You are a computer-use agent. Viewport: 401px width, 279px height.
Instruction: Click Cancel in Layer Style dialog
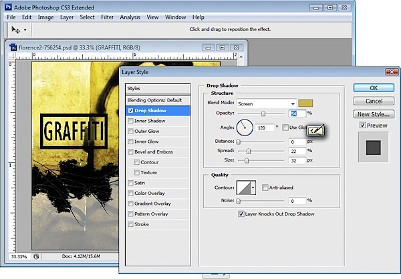tap(374, 101)
